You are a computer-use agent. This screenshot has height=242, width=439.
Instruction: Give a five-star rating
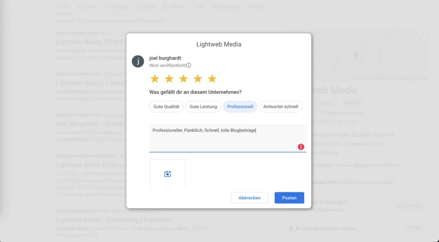coord(212,79)
